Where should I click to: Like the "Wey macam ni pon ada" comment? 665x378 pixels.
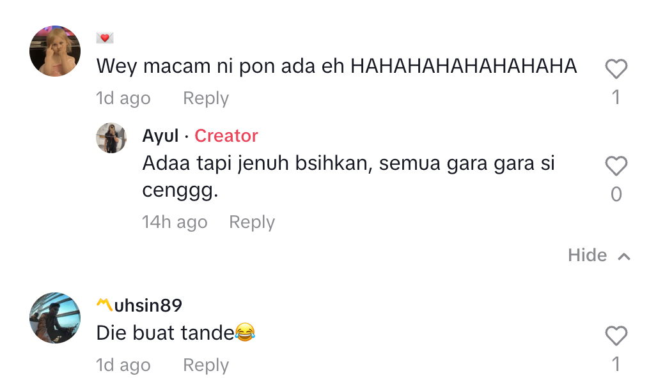[616, 69]
